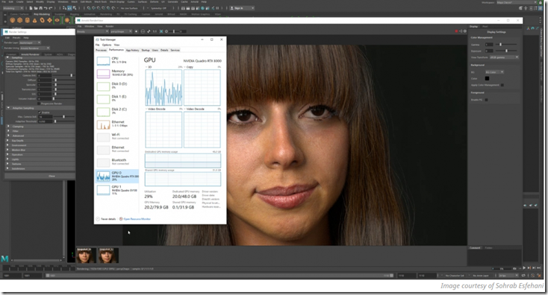
Task: Select the first render snapshot thumbnail
Action: tap(86, 256)
